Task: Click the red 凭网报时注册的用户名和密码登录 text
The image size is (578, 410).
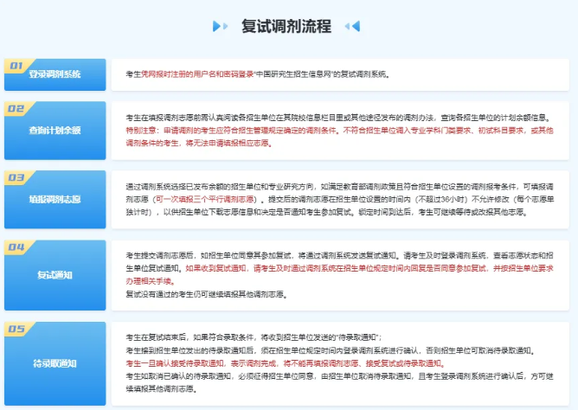Action: [186, 74]
